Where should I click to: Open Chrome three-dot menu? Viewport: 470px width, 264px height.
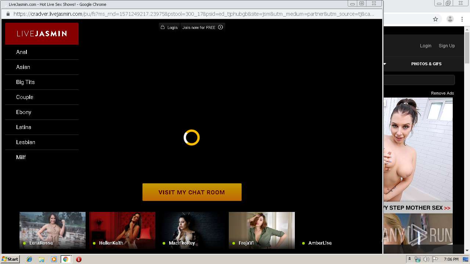tap(462, 19)
